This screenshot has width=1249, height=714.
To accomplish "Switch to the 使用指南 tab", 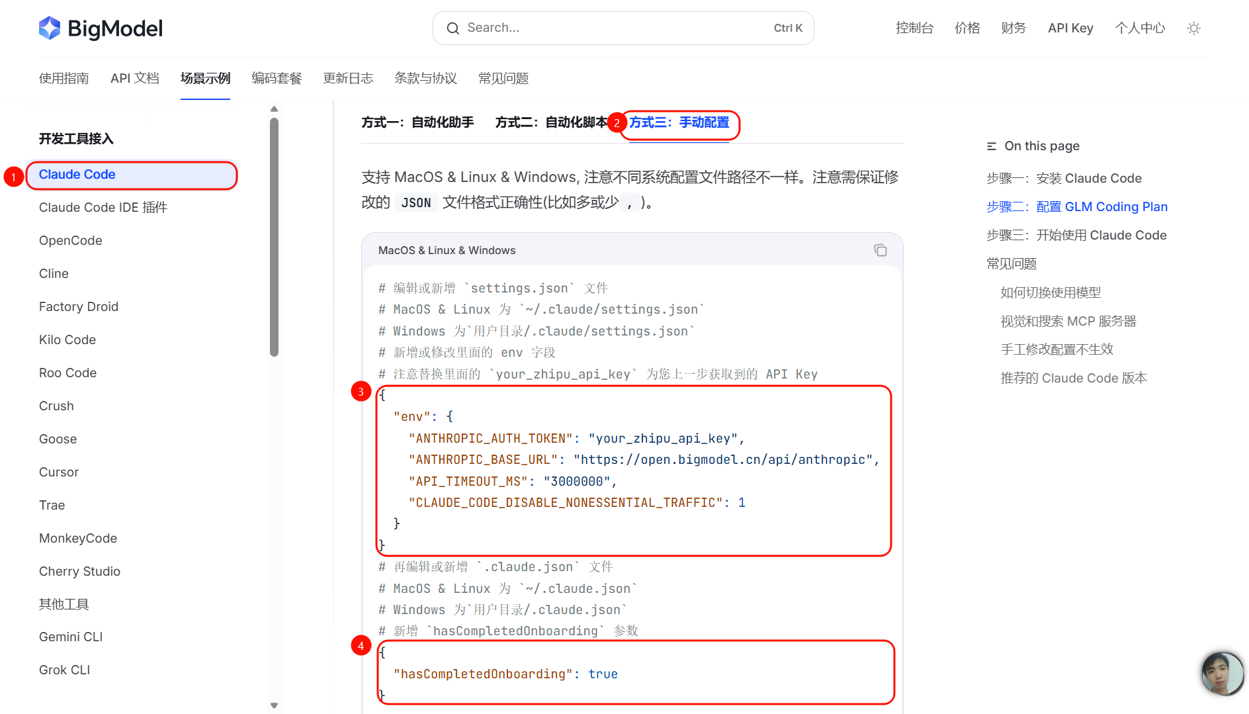I will [x=64, y=78].
